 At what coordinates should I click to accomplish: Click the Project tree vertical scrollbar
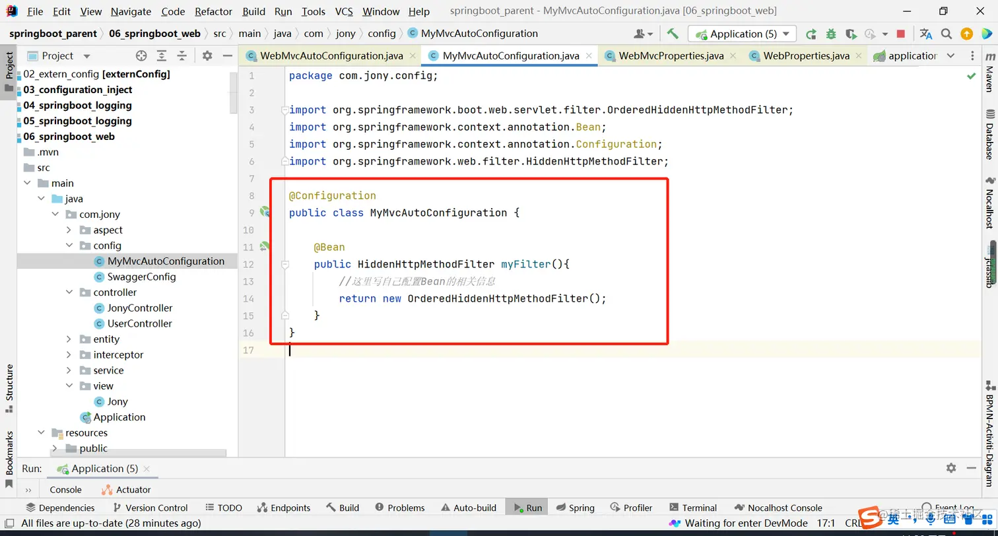[233, 92]
